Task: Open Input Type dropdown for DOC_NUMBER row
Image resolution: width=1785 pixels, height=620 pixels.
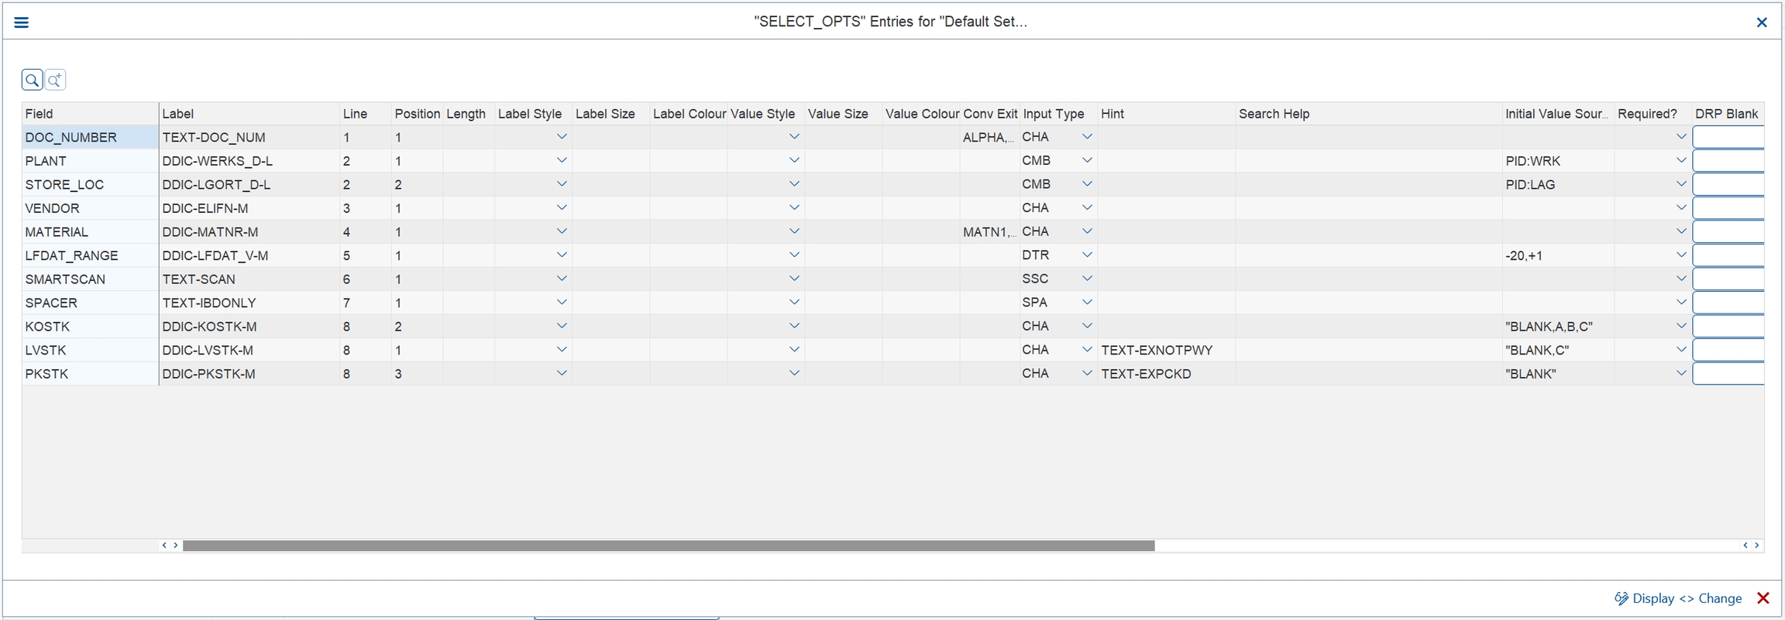Action: click(1087, 137)
